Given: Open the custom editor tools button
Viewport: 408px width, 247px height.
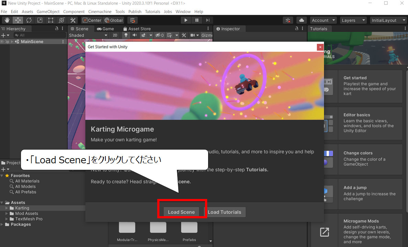Looking at the screenshot, I should click(73, 20).
